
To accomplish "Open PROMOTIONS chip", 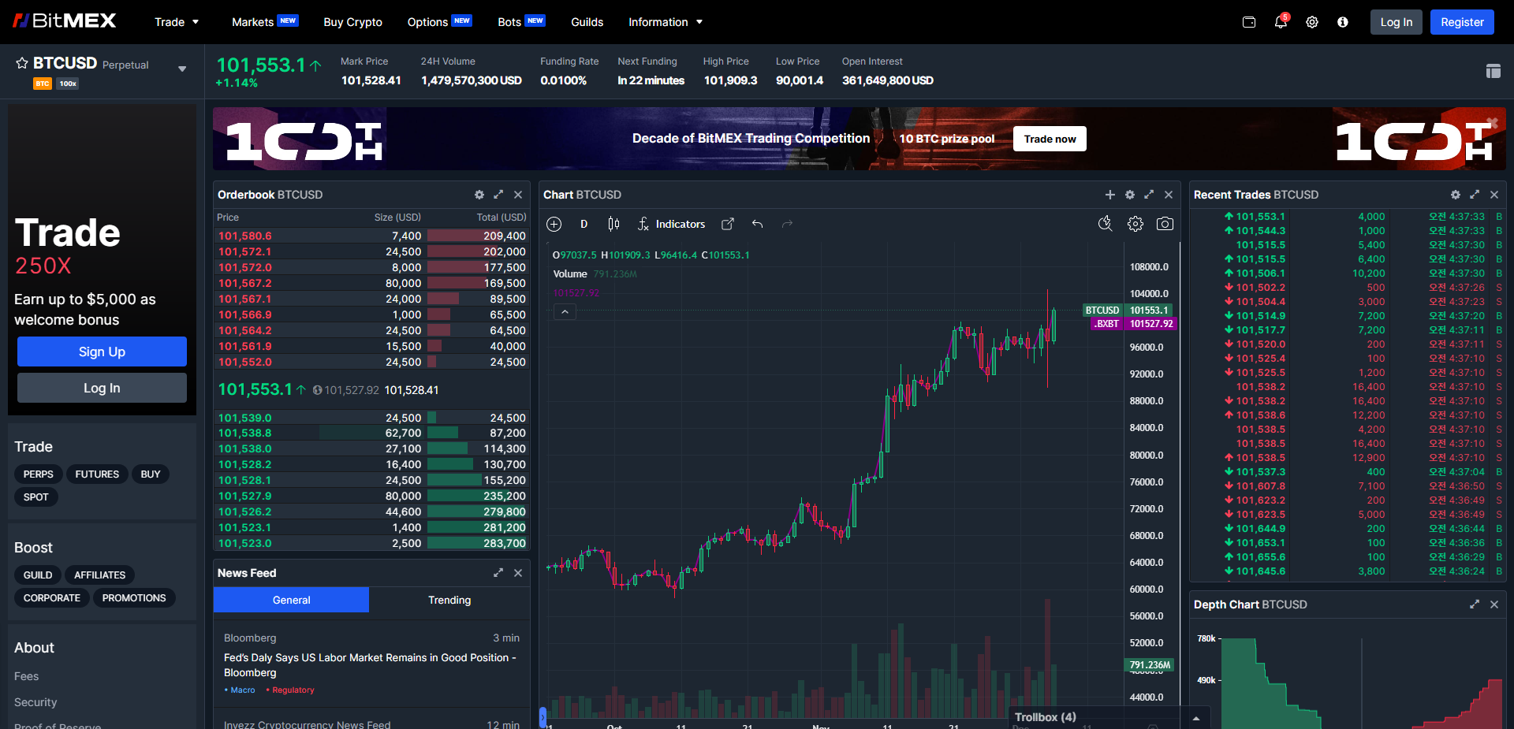I will (x=134, y=598).
